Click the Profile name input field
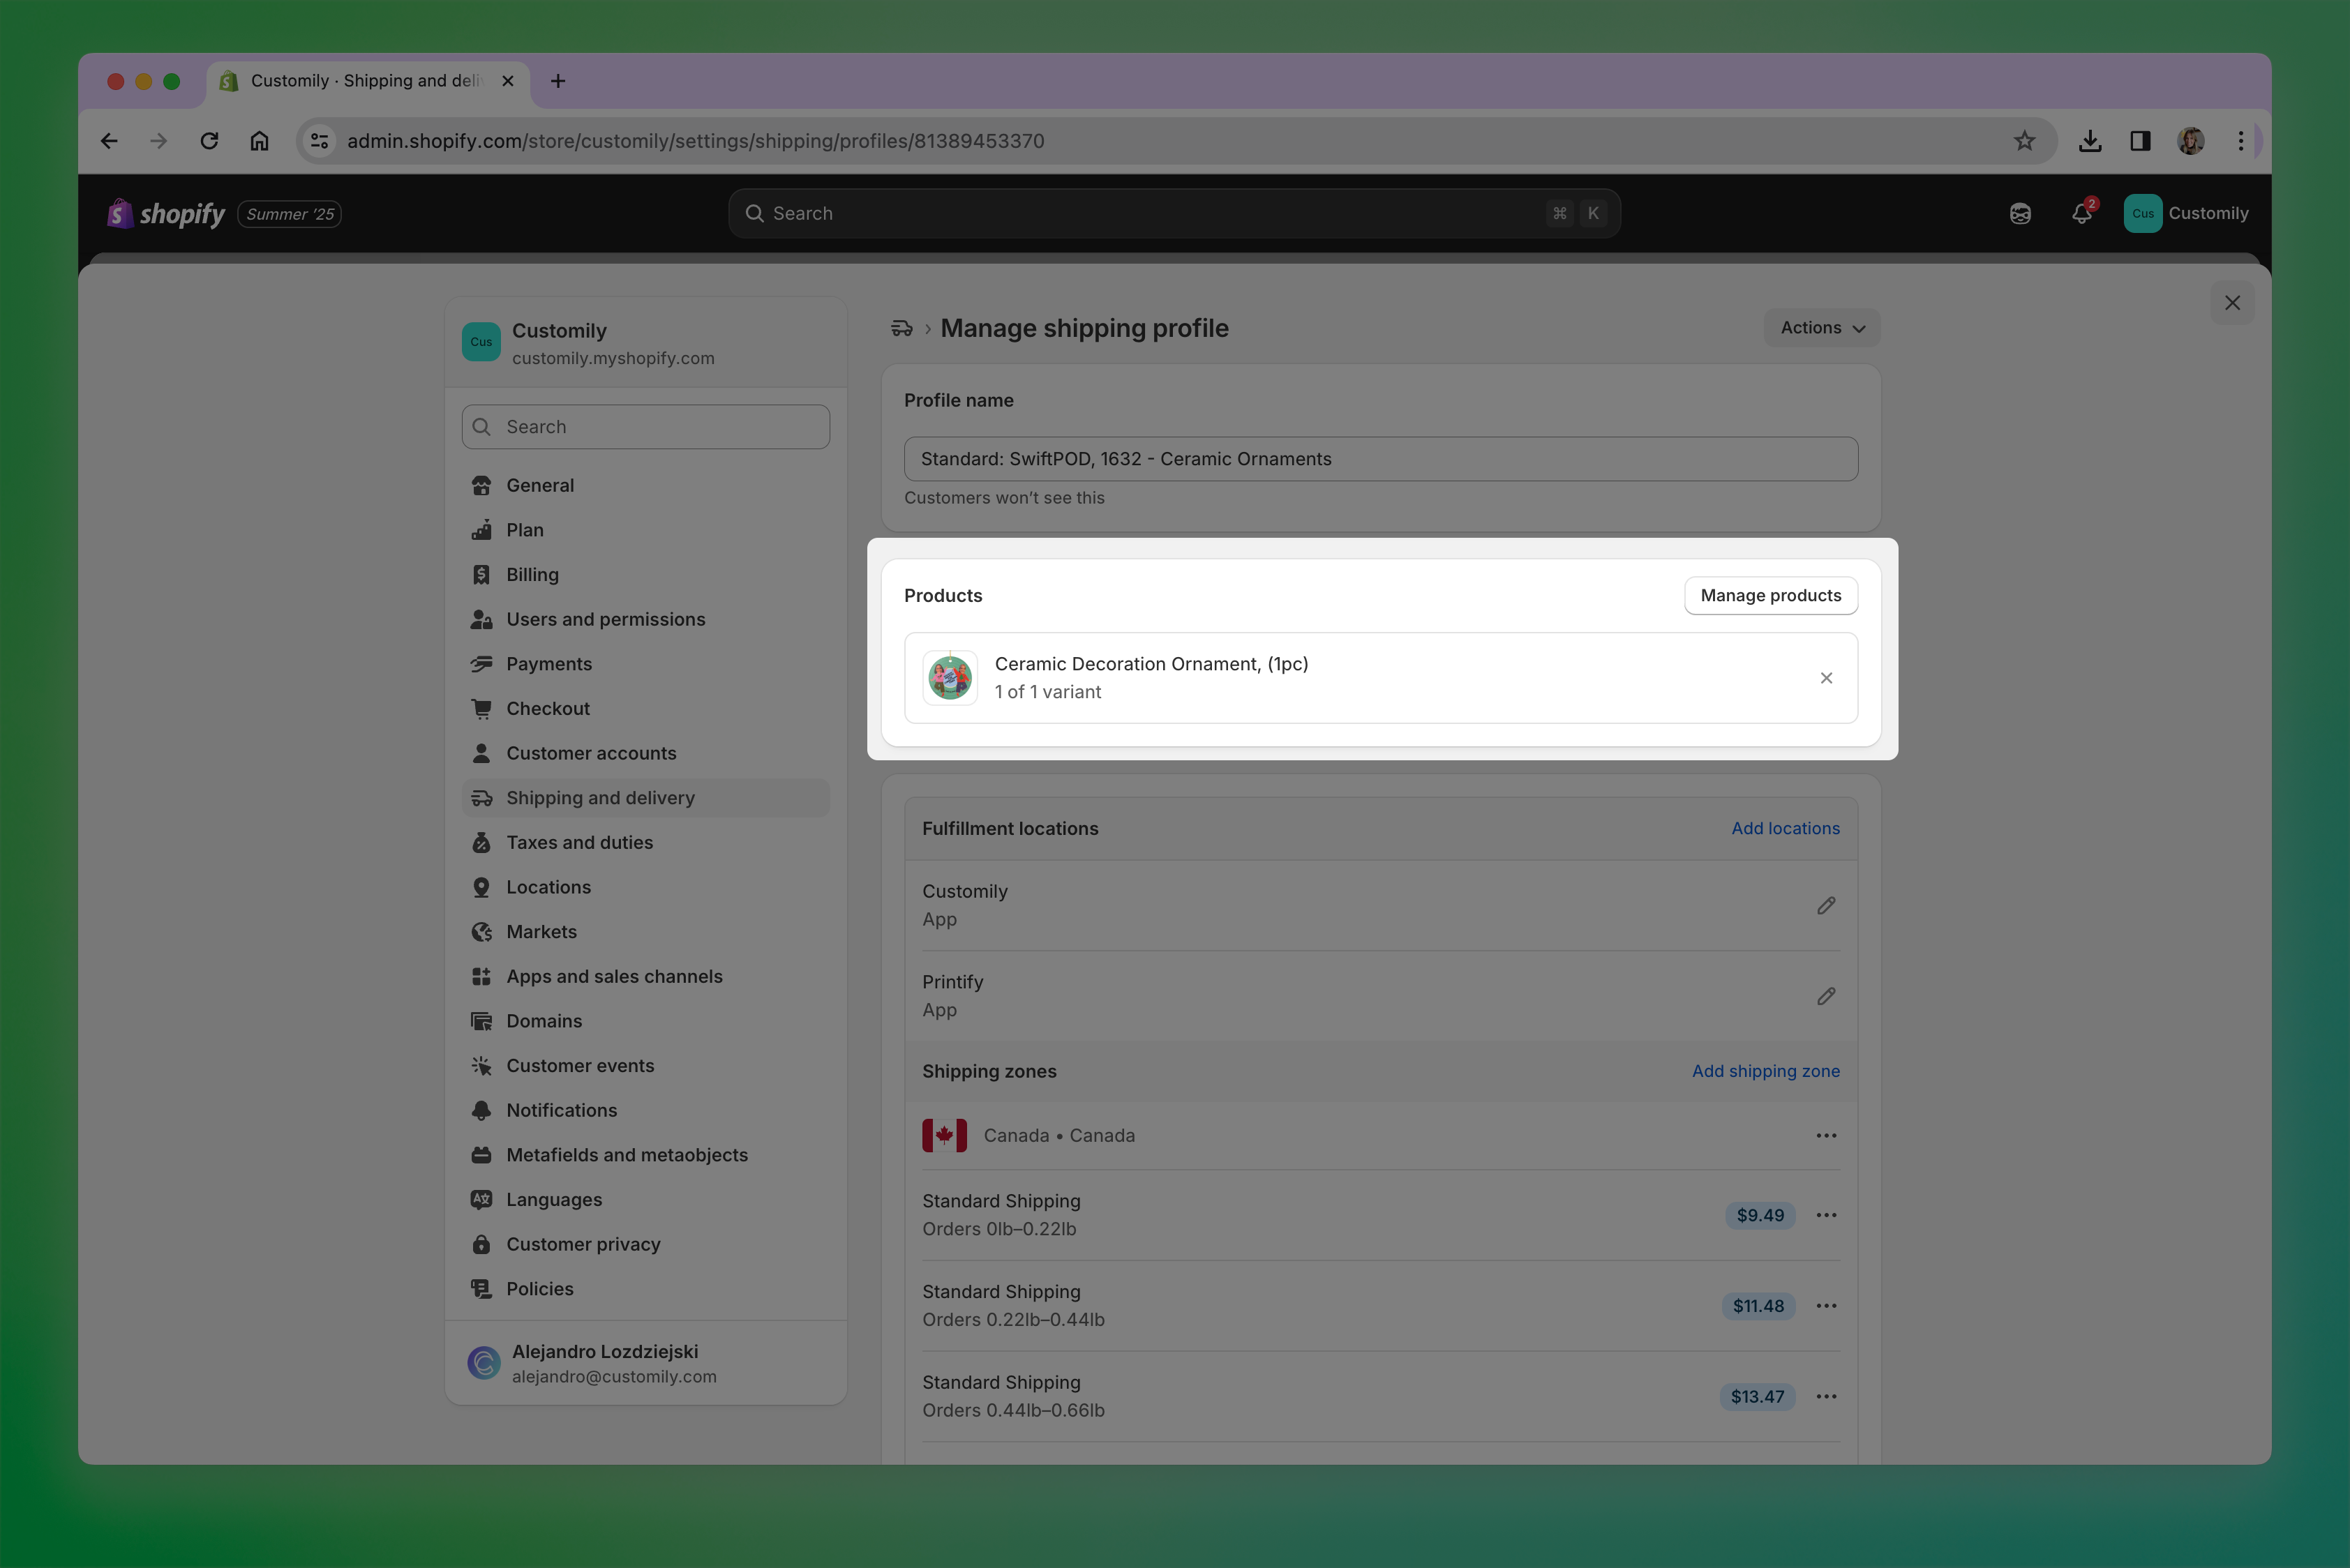Screen dimensions: 2350x1568 click(1381, 459)
